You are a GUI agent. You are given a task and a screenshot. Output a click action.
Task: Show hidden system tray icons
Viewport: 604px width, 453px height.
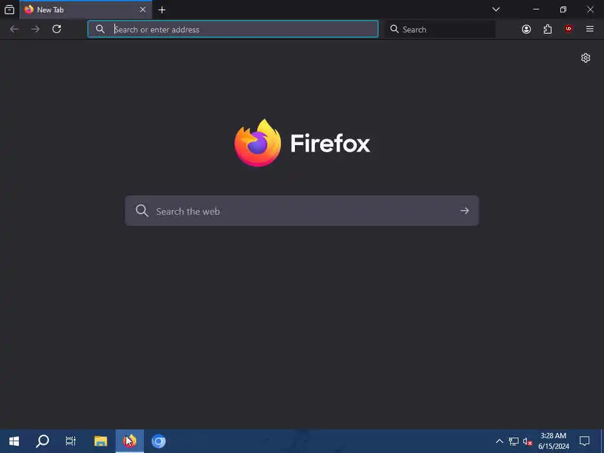(499, 441)
